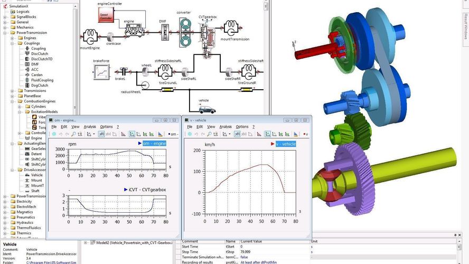Click the highlighted curve-view icon in om - engine toolbar
This screenshot has height=264, width=469.
coord(132,134)
